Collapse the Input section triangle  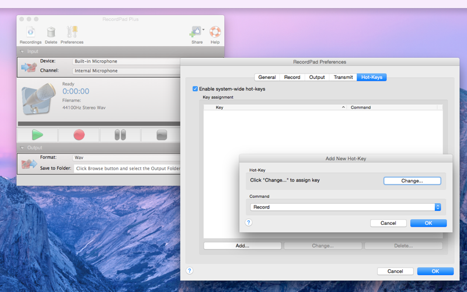point(22,51)
